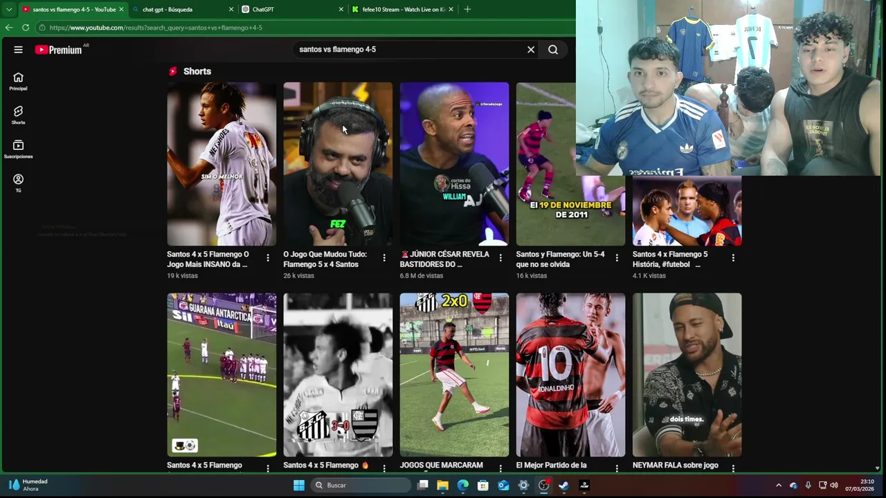The height and width of the screenshot is (498, 886).
Task: Open options for JÚNIOR CÉSAR REVELA short
Action: coord(500,257)
